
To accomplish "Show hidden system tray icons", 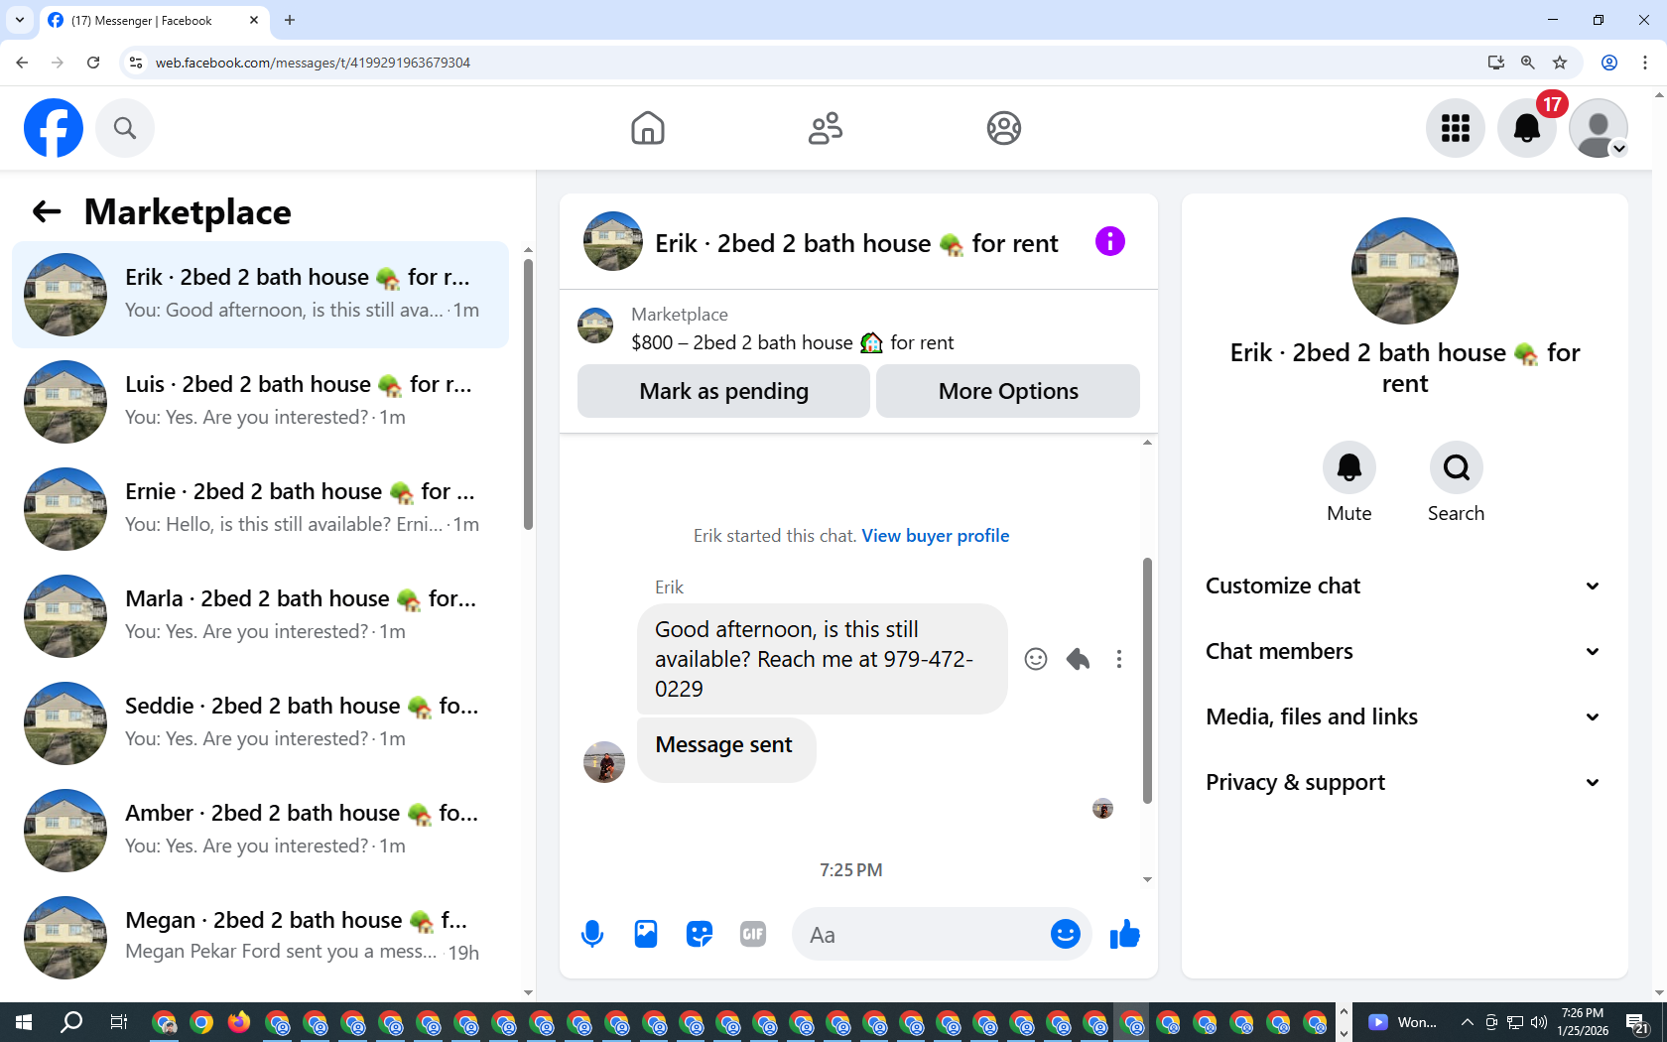I will pos(1468,1022).
